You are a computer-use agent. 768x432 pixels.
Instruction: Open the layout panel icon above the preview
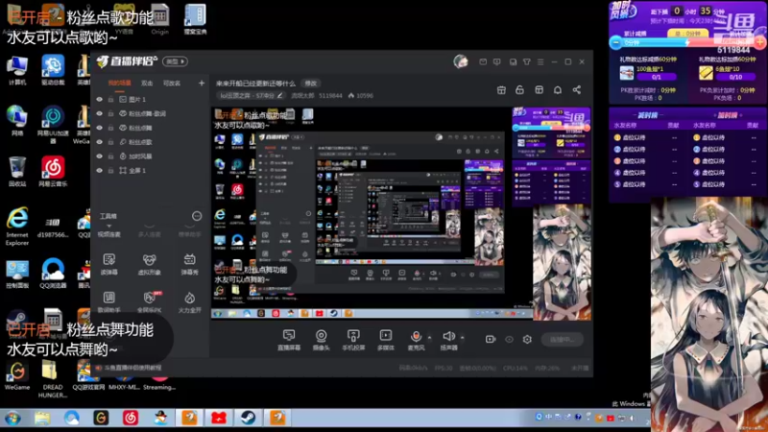coord(539,90)
